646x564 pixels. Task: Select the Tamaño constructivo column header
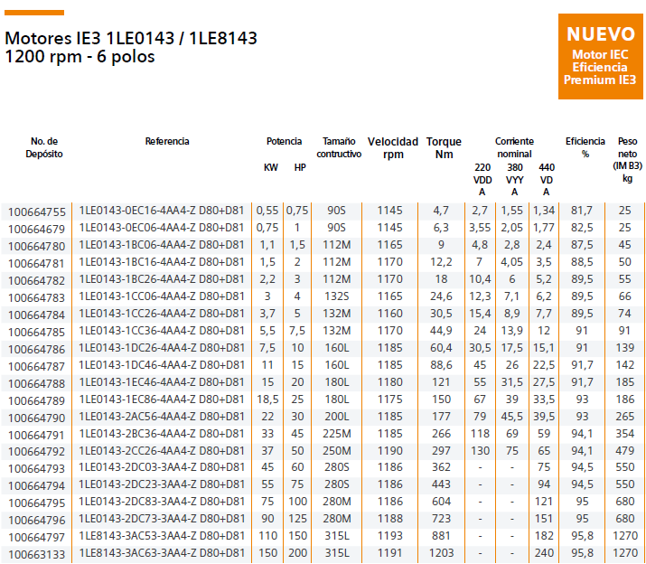pyautogui.click(x=339, y=147)
